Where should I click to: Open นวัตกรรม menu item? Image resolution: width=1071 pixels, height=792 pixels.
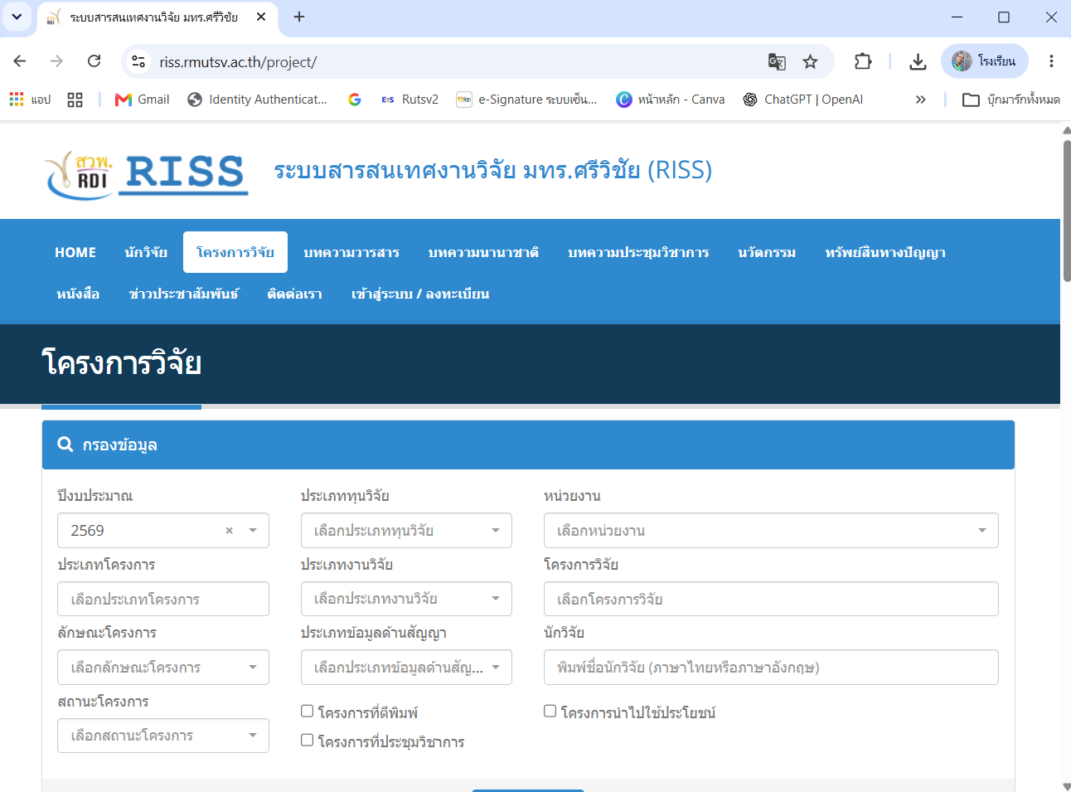(767, 252)
